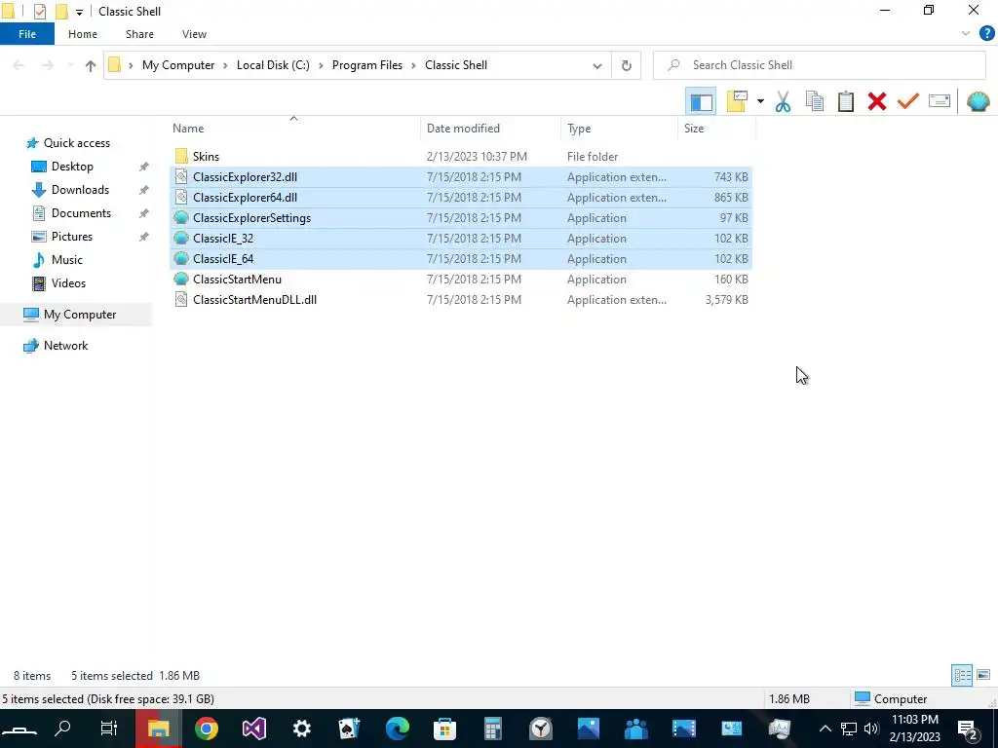Cut selected files with the scissors icon

783,101
